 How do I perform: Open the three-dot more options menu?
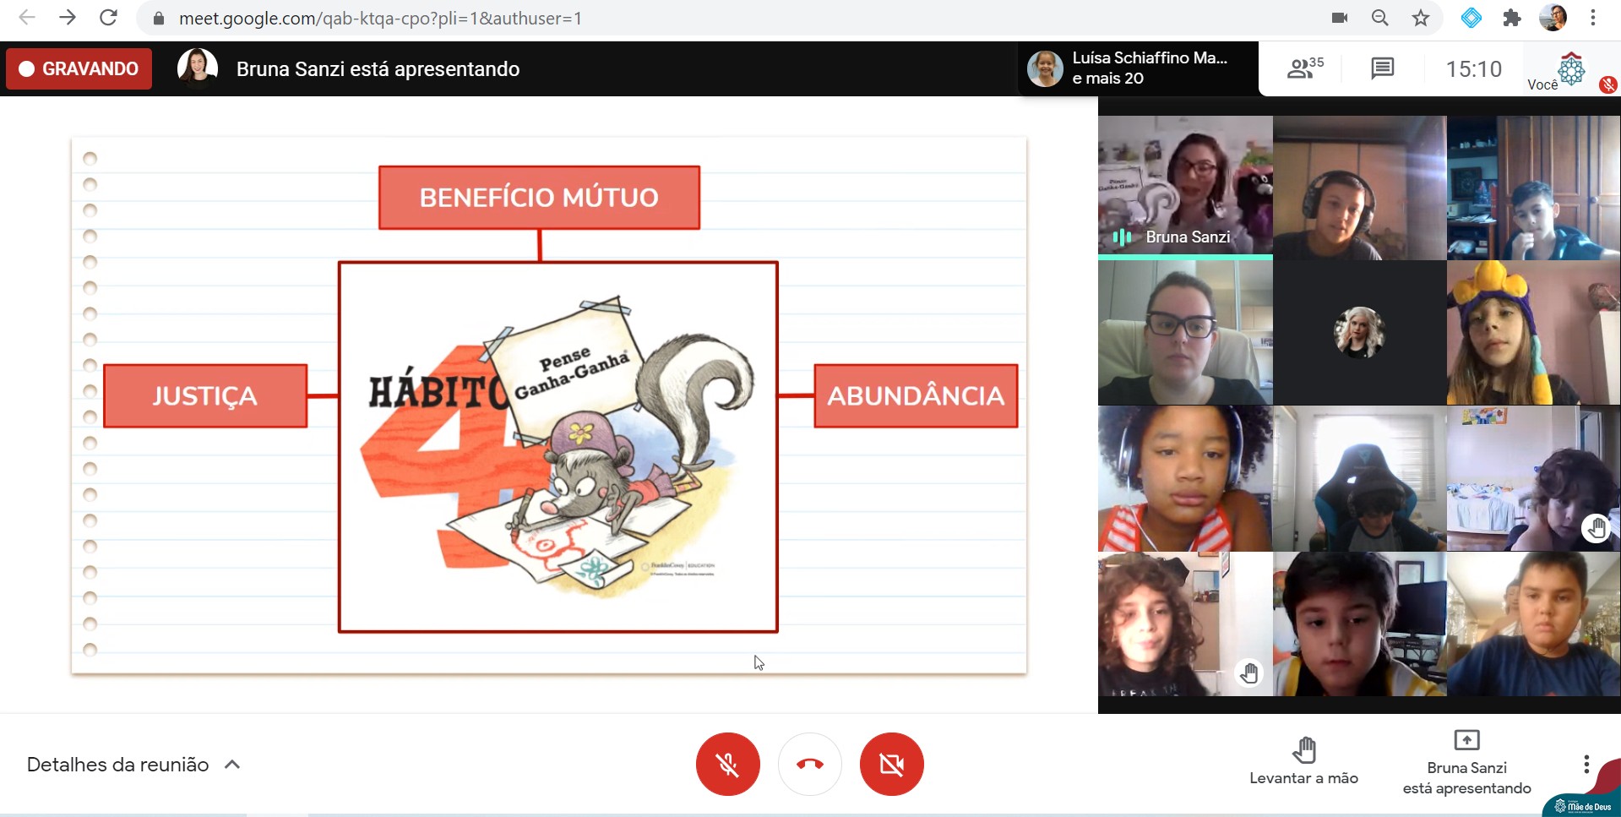click(1586, 764)
